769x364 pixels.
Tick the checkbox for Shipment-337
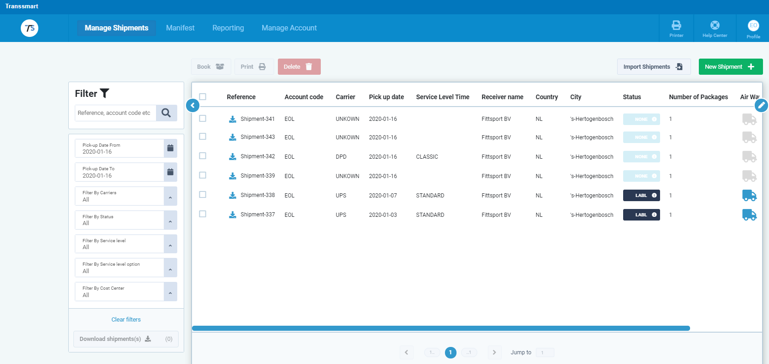203,214
